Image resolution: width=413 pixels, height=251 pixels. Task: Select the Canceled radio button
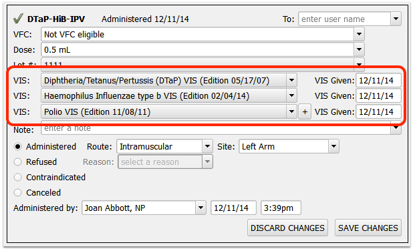coord(17,193)
